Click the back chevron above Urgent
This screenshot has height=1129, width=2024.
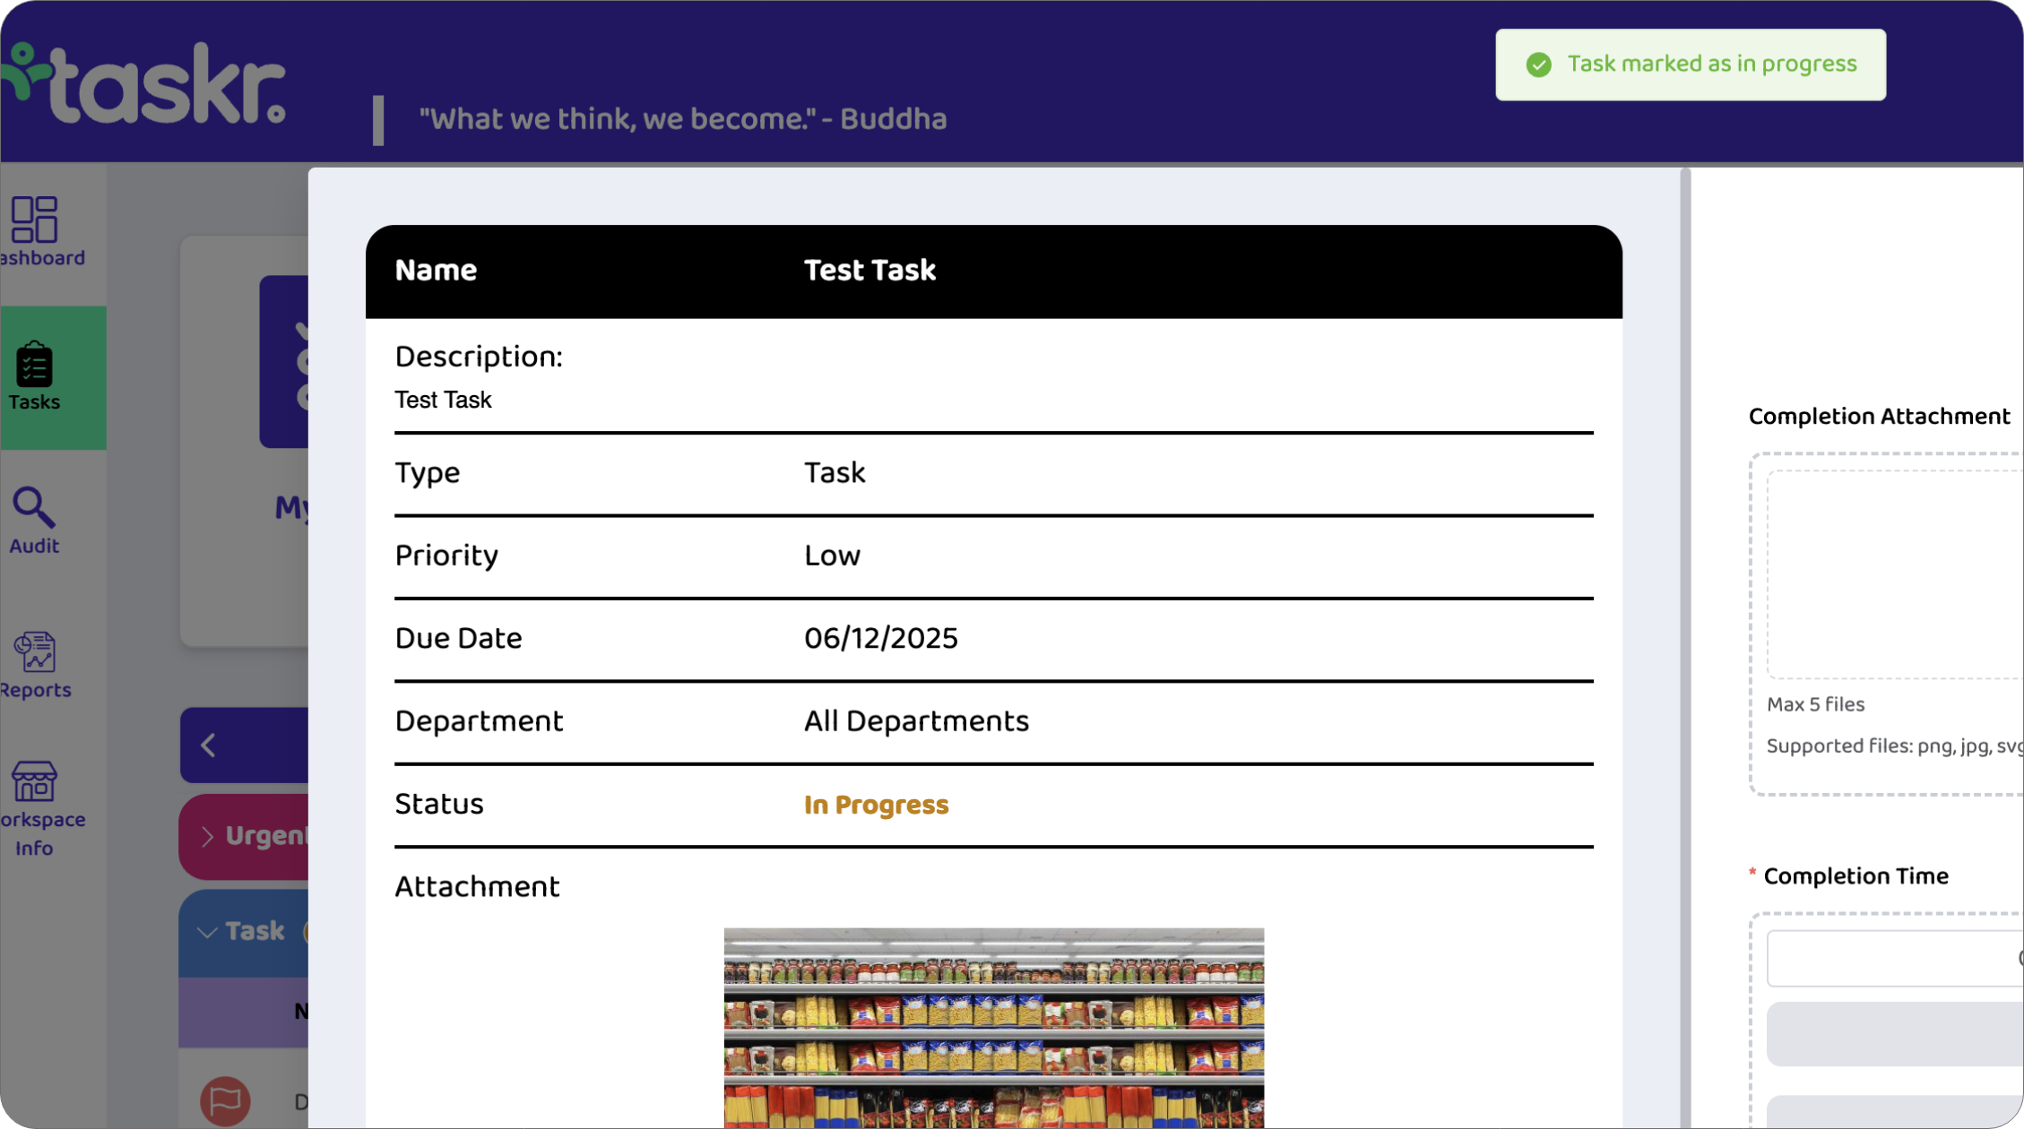pos(210,745)
